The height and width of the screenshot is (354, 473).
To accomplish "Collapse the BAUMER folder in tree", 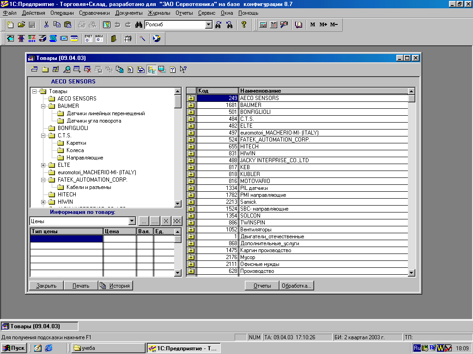I will pos(43,106).
